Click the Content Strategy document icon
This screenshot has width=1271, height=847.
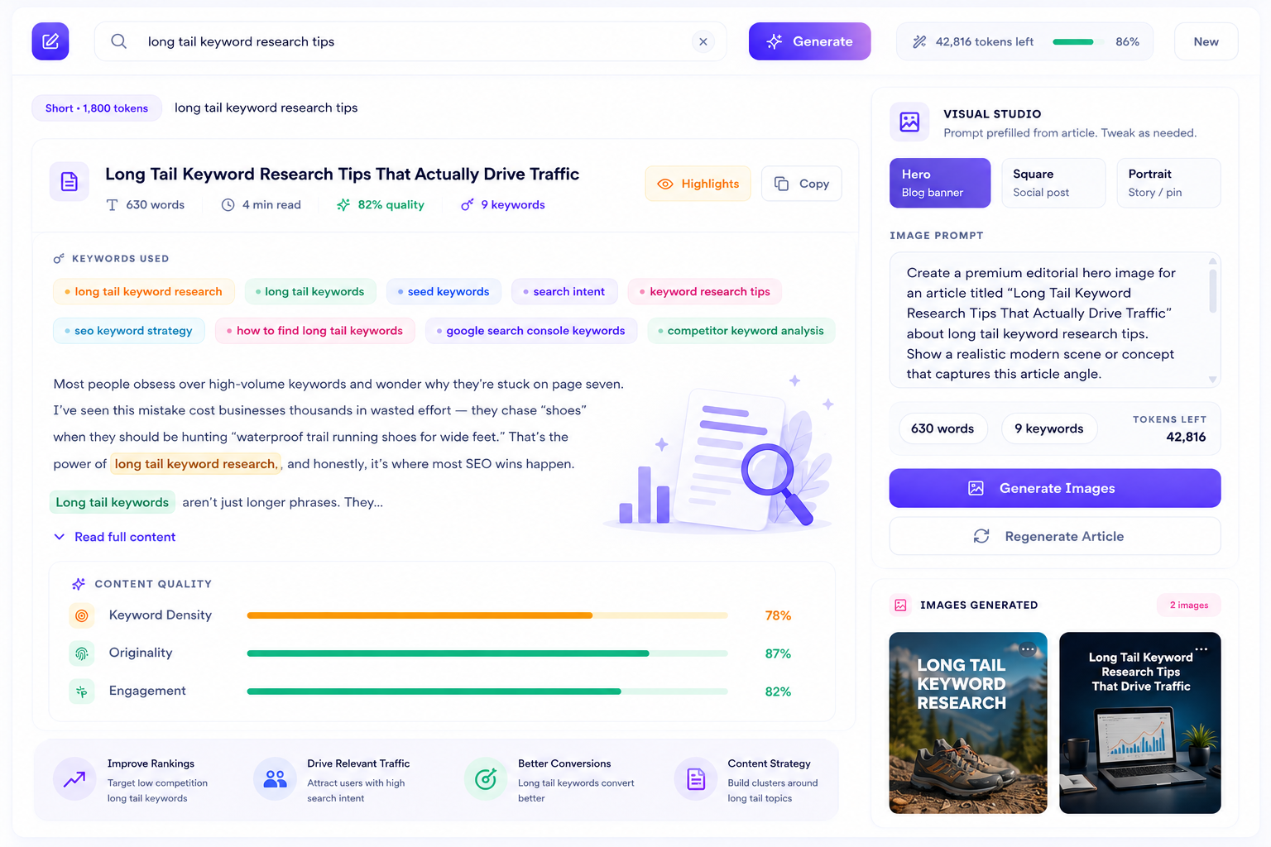696,779
